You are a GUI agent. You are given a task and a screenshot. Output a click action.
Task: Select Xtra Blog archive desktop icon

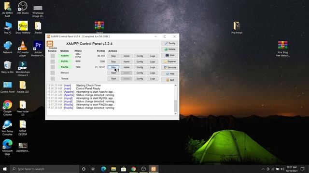point(282,49)
